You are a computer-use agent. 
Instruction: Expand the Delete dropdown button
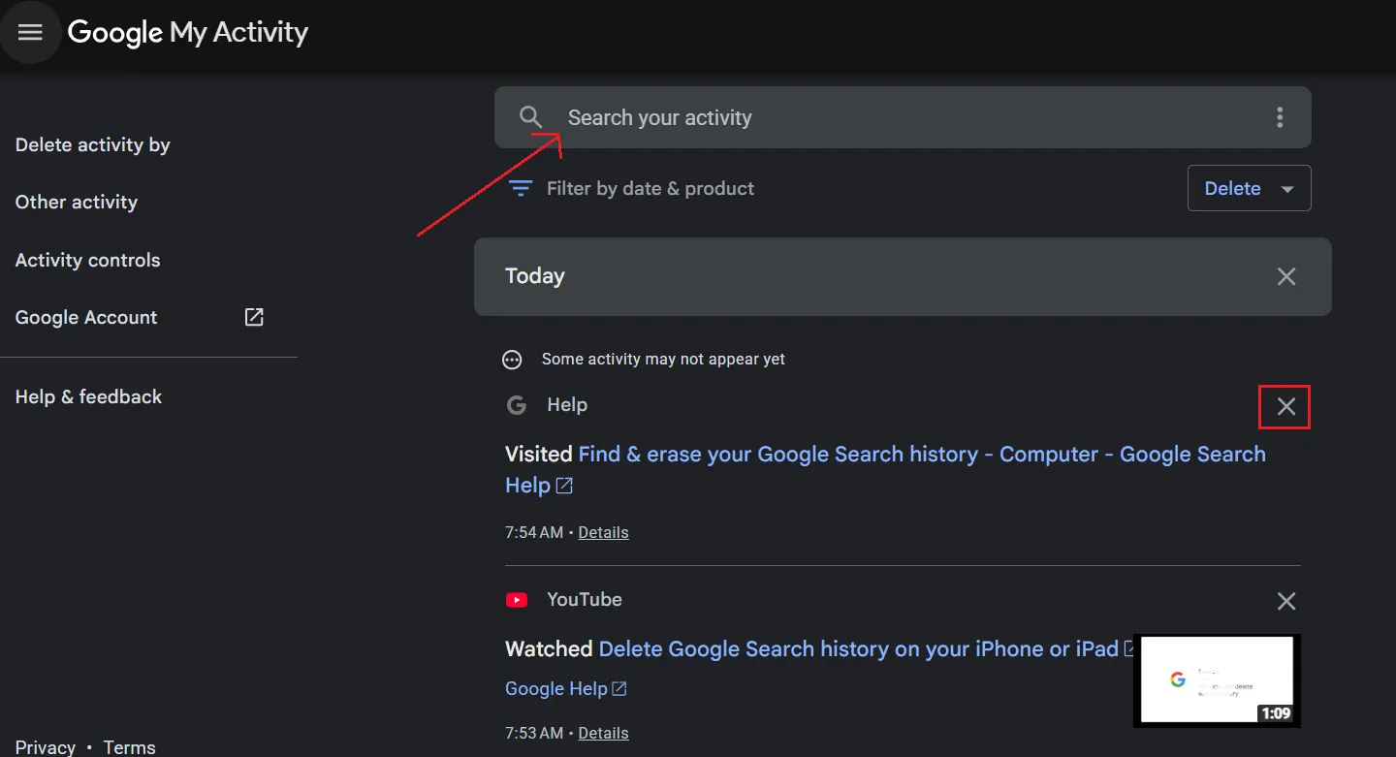(1249, 188)
